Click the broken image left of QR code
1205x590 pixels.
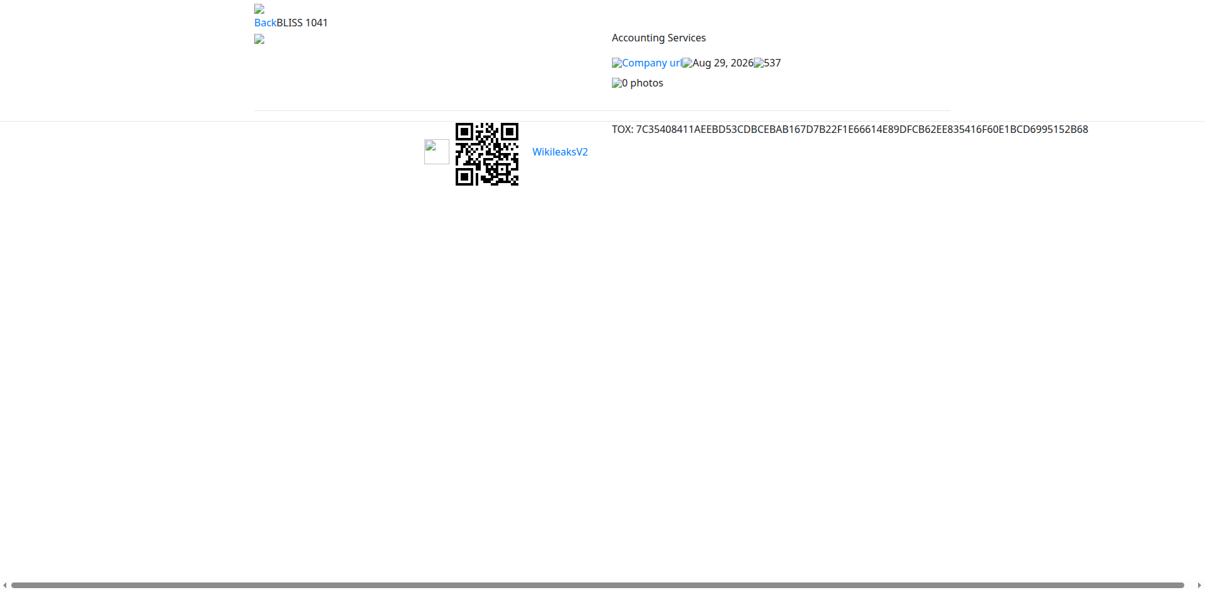coord(437,152)
